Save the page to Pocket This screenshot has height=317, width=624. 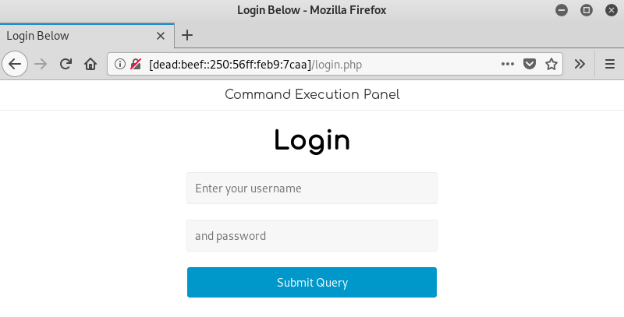click(x=530, y=64)
